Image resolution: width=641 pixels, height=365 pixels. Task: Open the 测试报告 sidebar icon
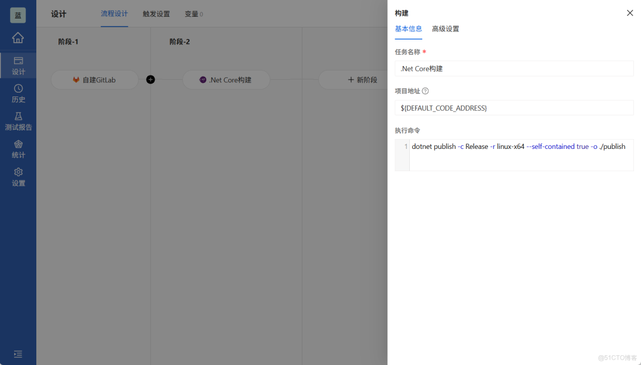(18, 120)
